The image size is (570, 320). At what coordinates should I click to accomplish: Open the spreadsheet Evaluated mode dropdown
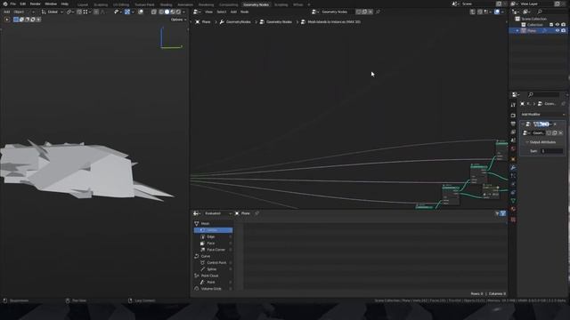pyautogui.click(x=216, y=213)
